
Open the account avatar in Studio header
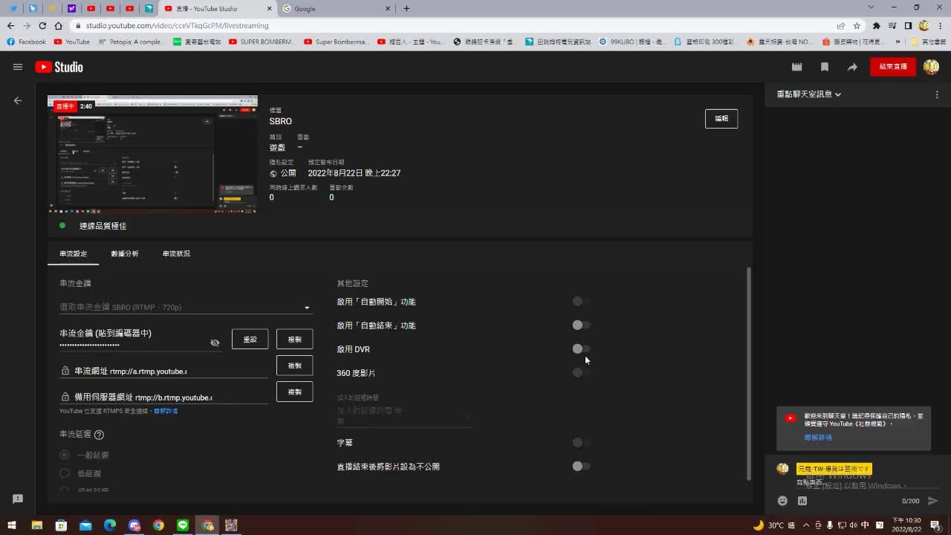click(x=931, y=67)
